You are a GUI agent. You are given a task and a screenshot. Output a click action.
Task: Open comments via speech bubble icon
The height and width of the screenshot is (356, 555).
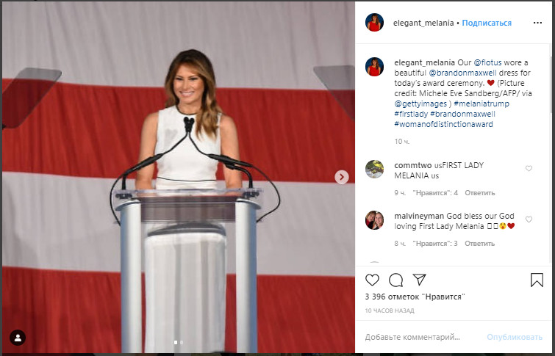pos(395,280)
